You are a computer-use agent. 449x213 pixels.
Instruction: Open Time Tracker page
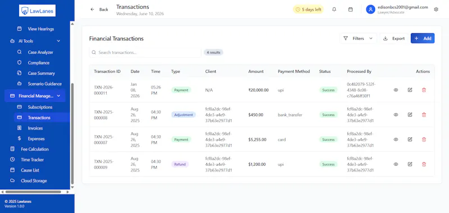(x=33, y=160)
